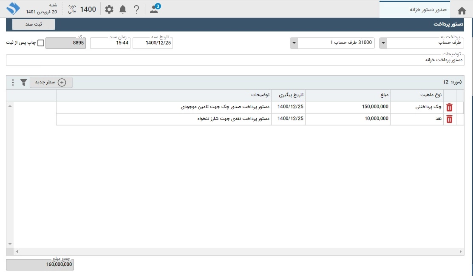Open the users icon with badge 3
This screenshot has height=276, width=473.
[x=154, y=9]
